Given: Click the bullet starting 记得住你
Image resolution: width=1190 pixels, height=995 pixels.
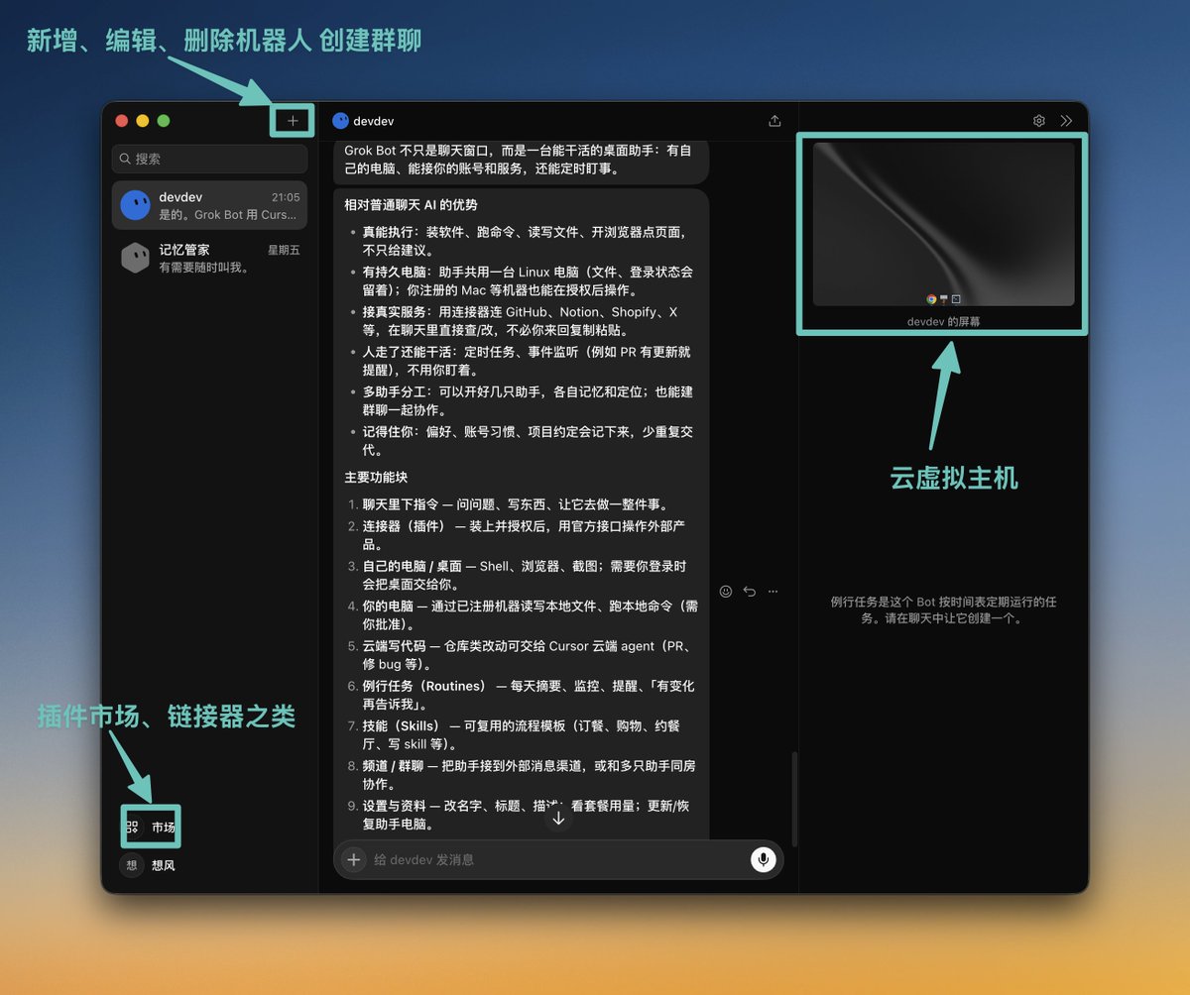Looking at the screenshot, I should click(528, 440).
